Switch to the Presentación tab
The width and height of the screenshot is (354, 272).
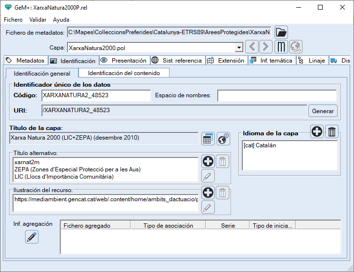[x=124, y=61]
